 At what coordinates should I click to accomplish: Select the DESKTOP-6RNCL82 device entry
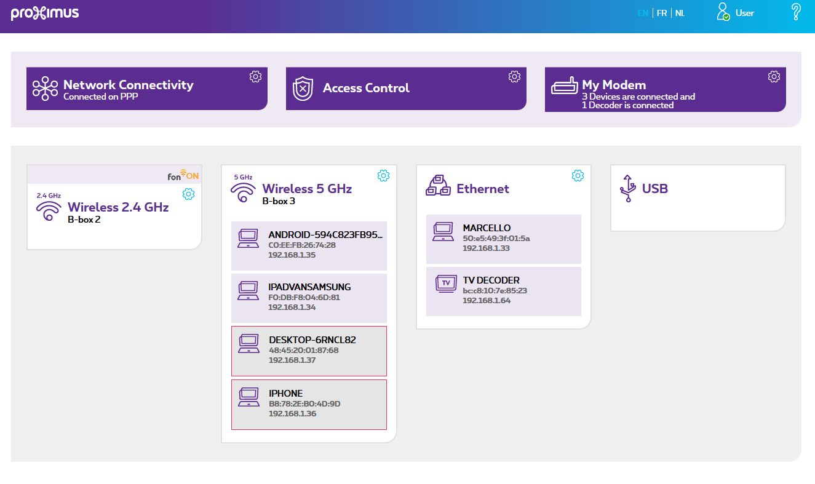point(309,351)
